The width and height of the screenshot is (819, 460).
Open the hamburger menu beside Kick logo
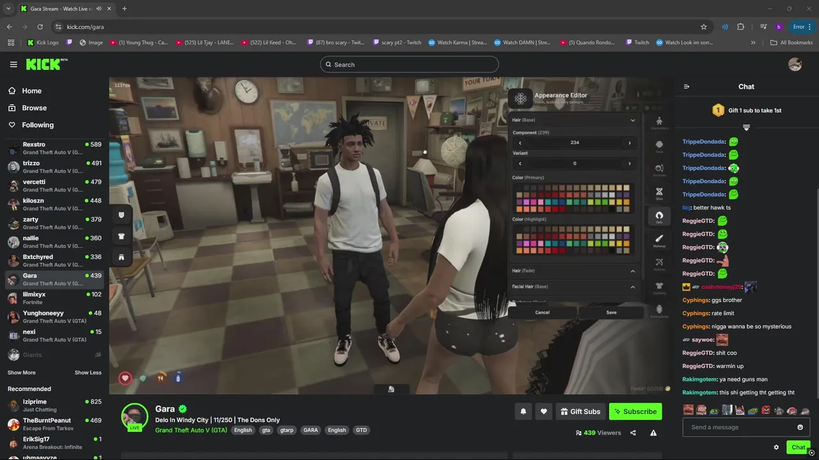[13, 65]
